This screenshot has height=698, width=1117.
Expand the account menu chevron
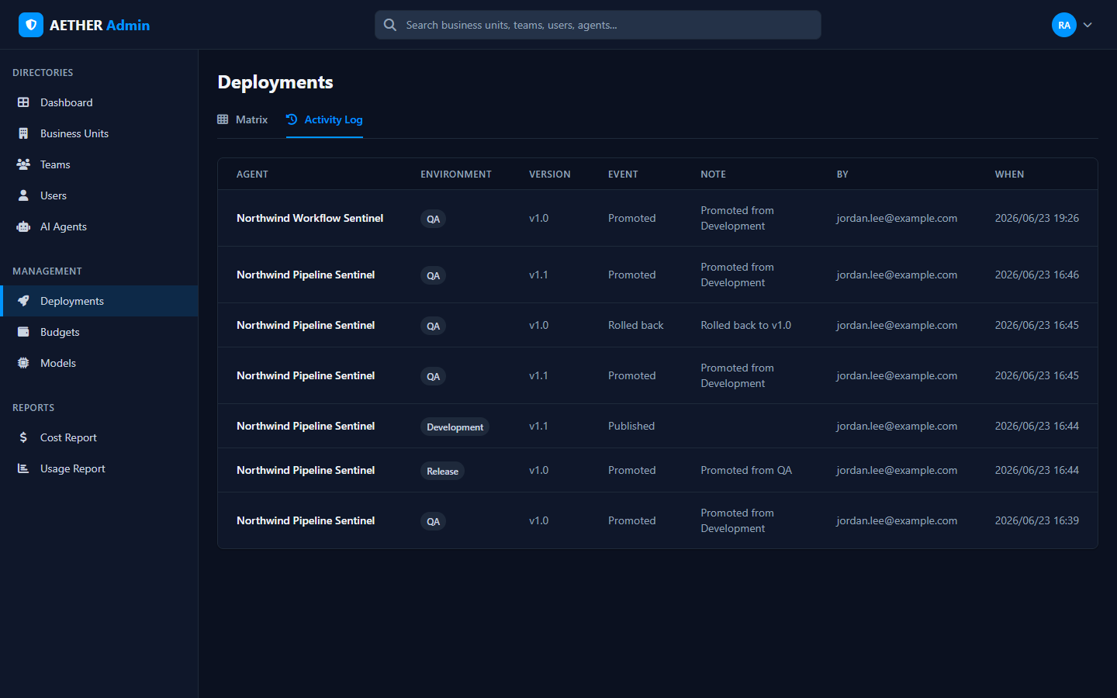click(1088, 25)
